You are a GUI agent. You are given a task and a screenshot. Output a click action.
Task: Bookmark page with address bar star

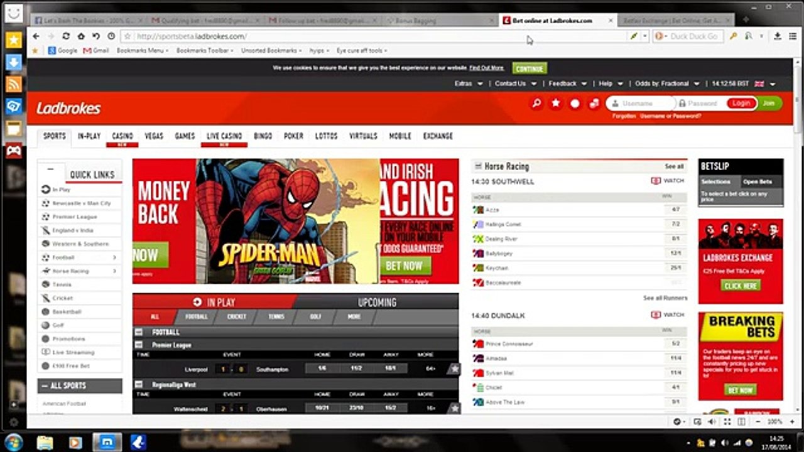click(128, 36)
